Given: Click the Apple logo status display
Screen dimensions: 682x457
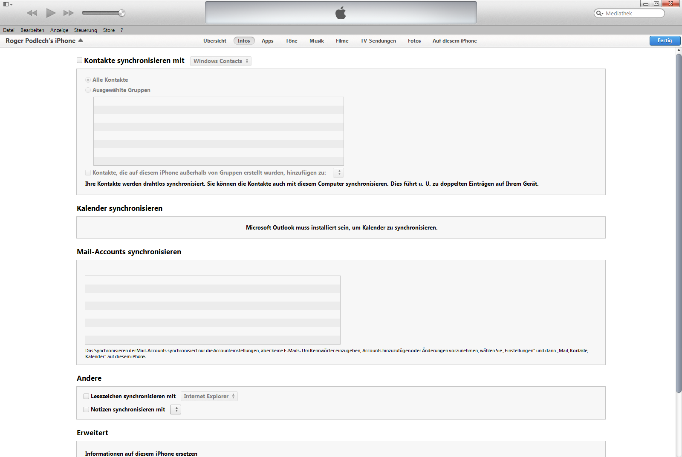Looking at the screenshot, I should coord(341,13).
